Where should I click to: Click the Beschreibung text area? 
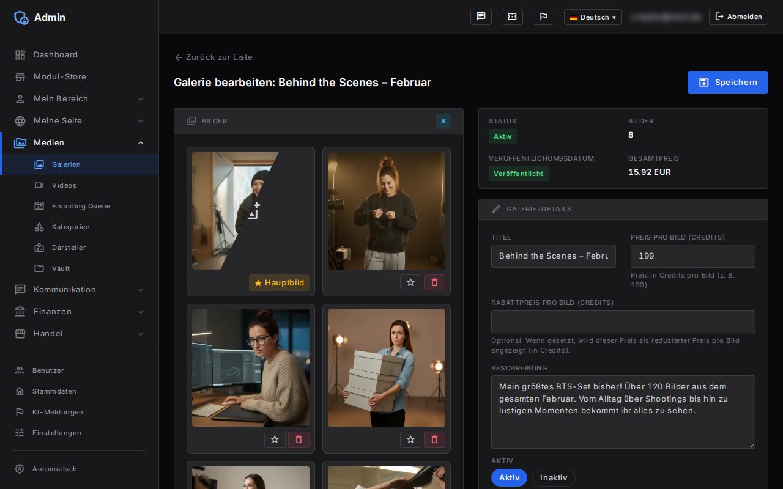[623, 412]
